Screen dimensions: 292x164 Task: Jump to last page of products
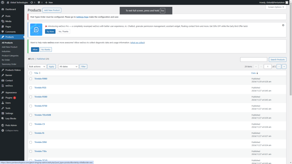(284, 67)
